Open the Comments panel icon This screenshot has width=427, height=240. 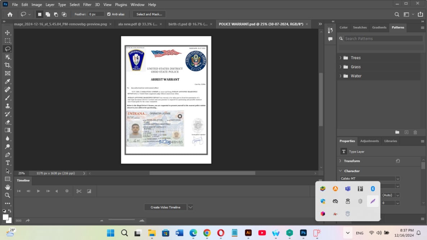[x=330, y=39]
